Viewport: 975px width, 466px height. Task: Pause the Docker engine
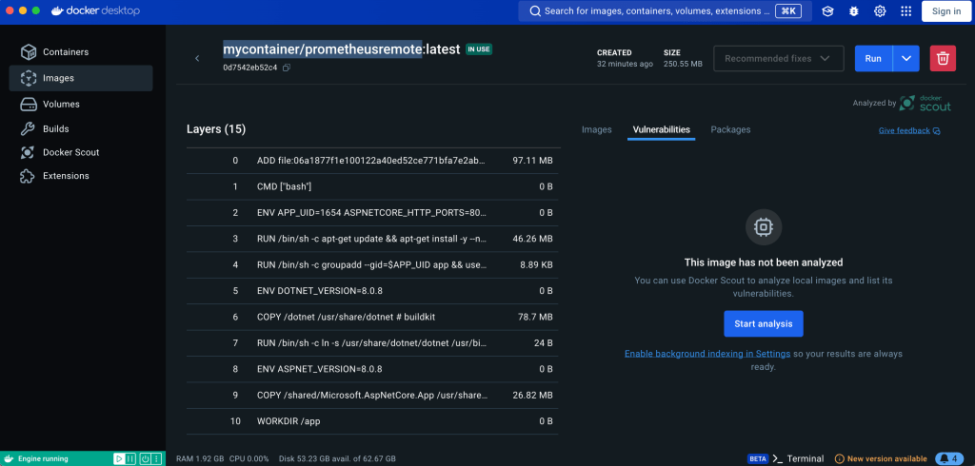click(x=130, y=458)
